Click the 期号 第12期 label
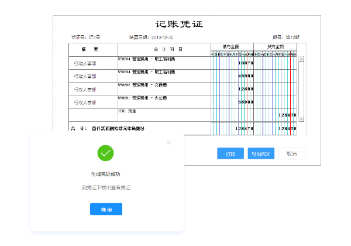Viewport: 351px width, 246px height. [x=285, y=36]
